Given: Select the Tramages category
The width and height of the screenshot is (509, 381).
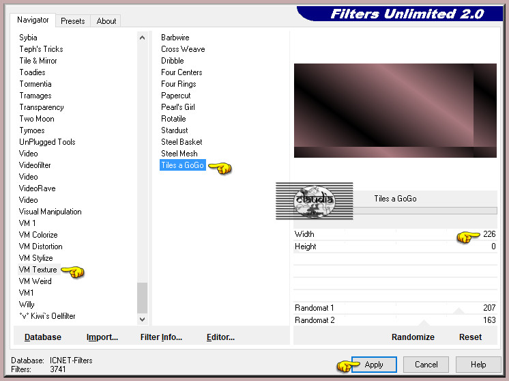Looking at the screenshot, I should (x=35, y=96).
